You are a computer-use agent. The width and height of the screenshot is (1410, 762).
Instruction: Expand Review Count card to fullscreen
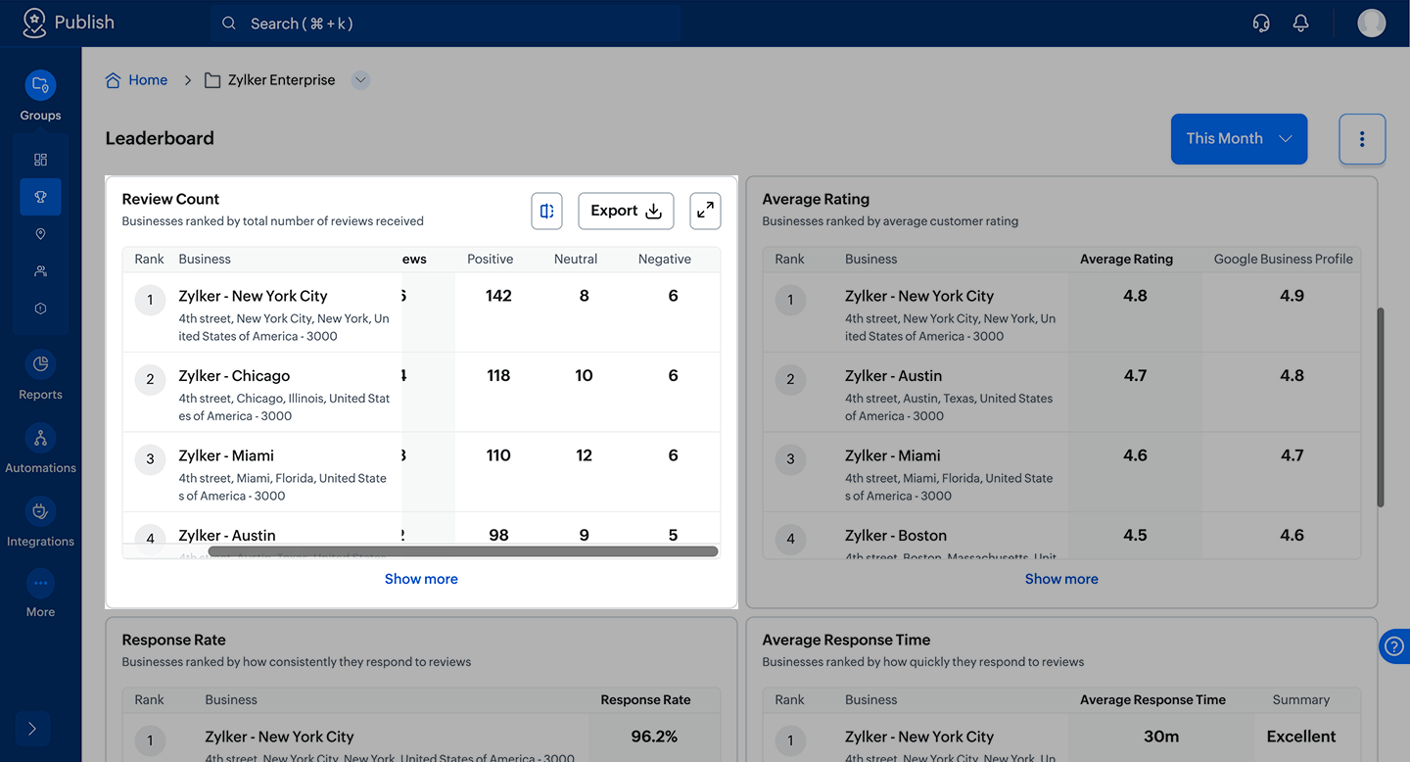click(x=705, y=211)
